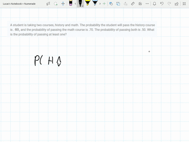Exit full screen mode
189x142 pixels.
[x=184, y=4]
